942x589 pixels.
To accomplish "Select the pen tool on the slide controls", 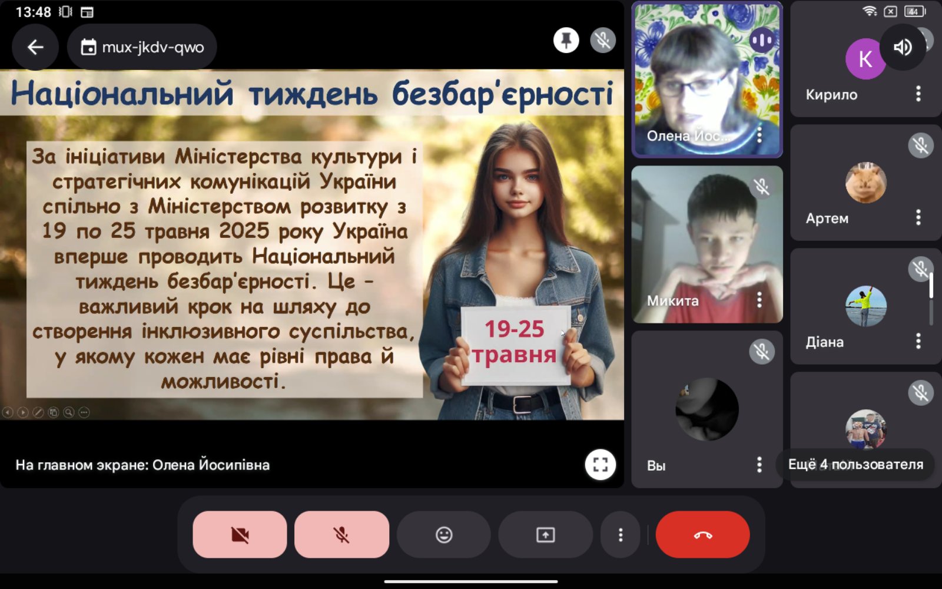I will click(38, 412).
